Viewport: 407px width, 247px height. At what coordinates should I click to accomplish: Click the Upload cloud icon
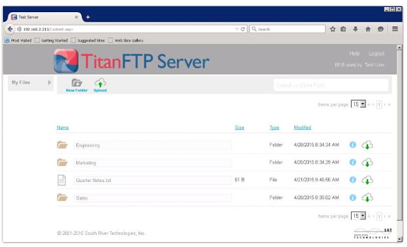(x=100, y=83)
